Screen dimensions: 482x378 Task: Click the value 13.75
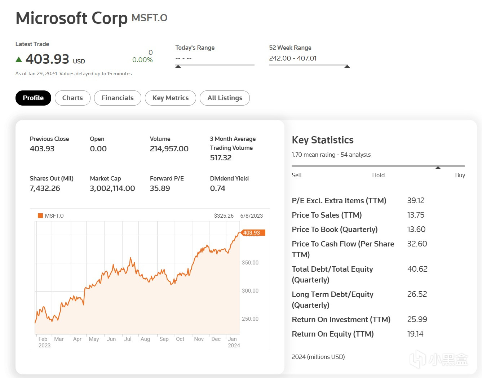coord(416,215)
